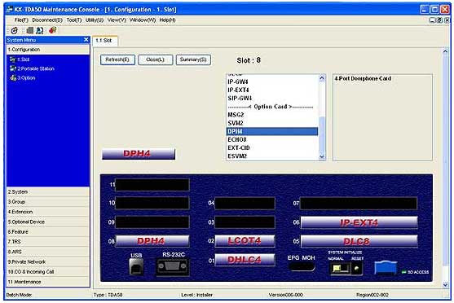This screenshot has height=303, width=454.
Task: Click the gray documents toolbar icon
Action: click(29, 30)
